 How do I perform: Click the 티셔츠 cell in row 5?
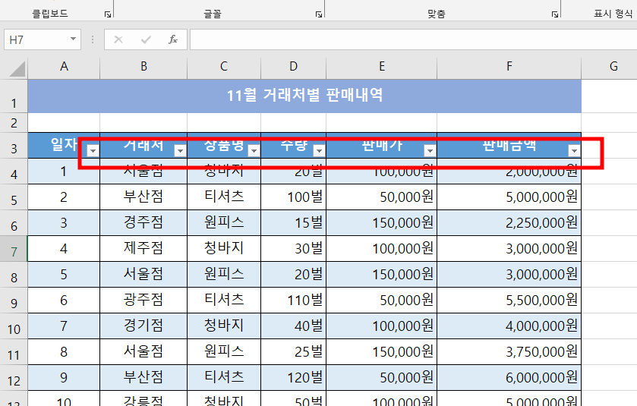tap(224, 197)
